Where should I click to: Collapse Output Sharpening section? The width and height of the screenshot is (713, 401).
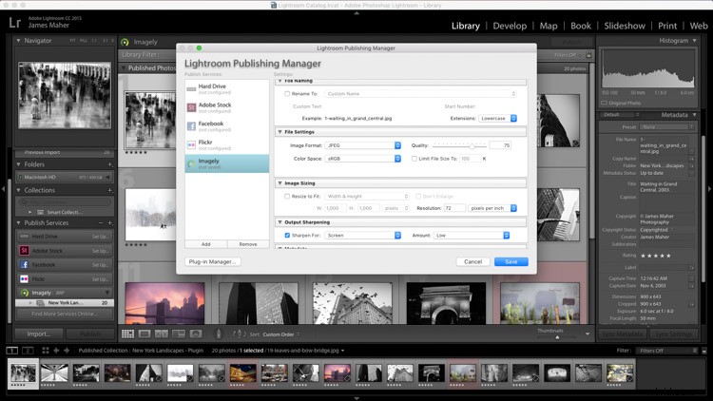tap(280, 222)
